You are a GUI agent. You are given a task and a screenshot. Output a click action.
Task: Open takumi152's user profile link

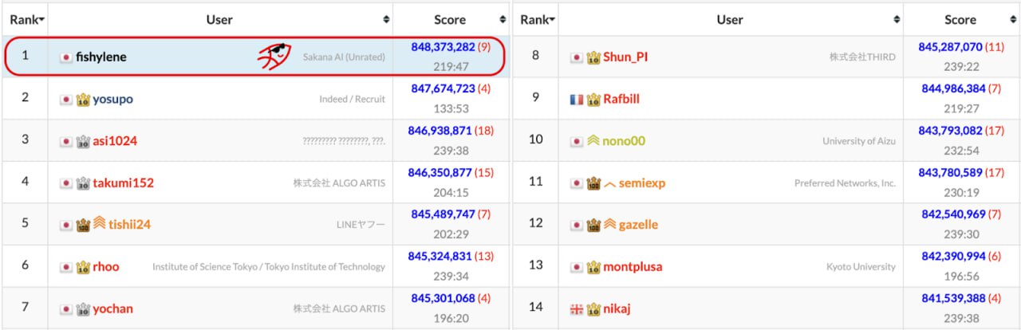tap(123, 183)
